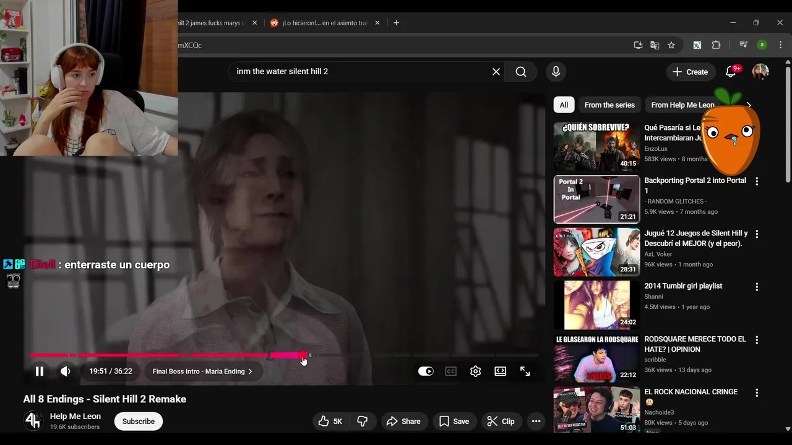
Task: Click the '19.6K subscribers' text
Action: pos(75,427)
